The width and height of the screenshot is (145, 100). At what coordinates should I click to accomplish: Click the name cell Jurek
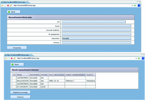pos(44,87)
